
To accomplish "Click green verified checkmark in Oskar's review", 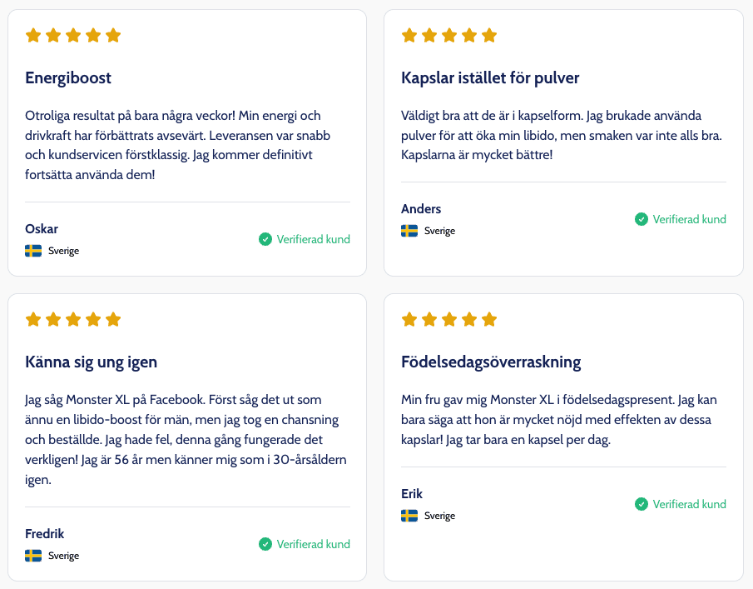I will pos(265,239).
